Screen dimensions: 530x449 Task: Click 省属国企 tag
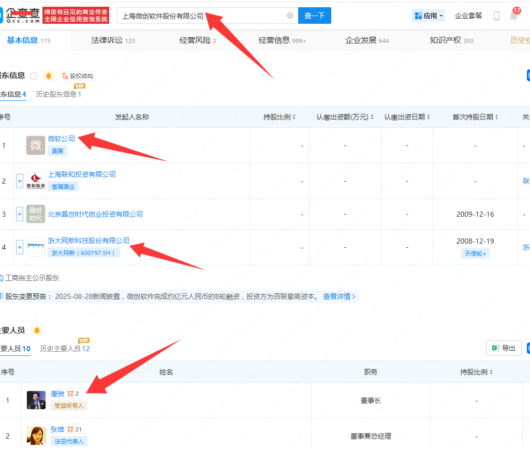(63, 187)
